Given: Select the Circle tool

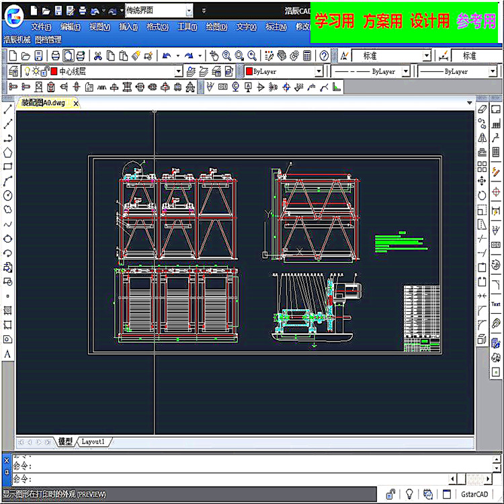Looking at the screenshot, I should coord(7,196).
